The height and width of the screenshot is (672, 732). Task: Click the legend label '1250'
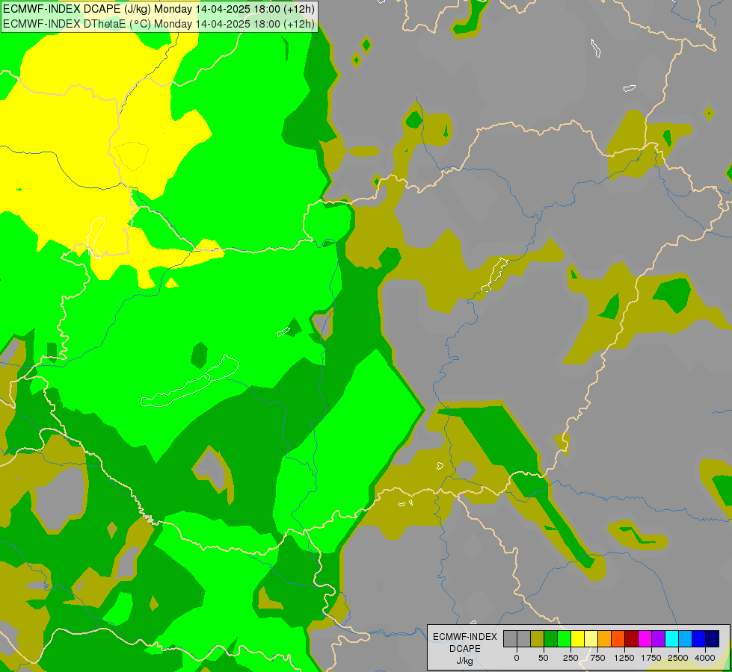coord(624,658)
